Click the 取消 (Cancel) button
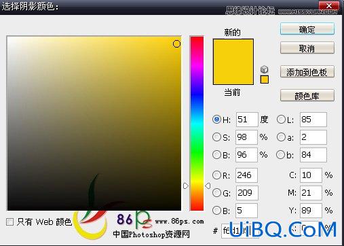 (x=307, y=48)
